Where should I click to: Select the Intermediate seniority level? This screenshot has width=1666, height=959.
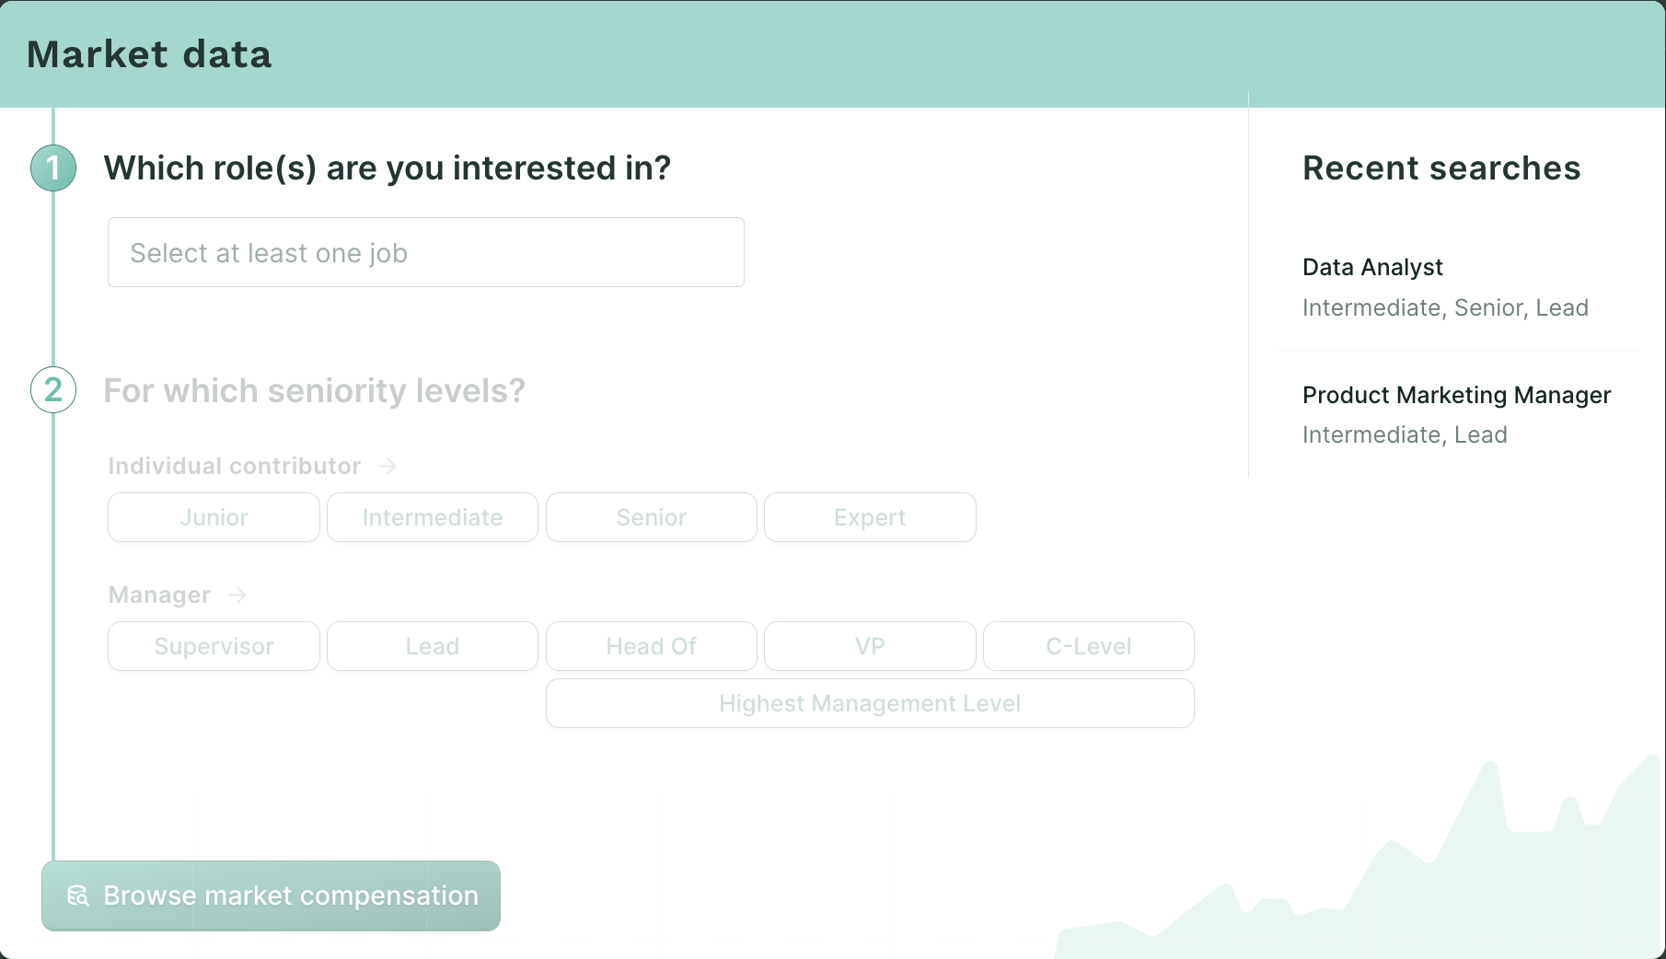coord(432,517)
